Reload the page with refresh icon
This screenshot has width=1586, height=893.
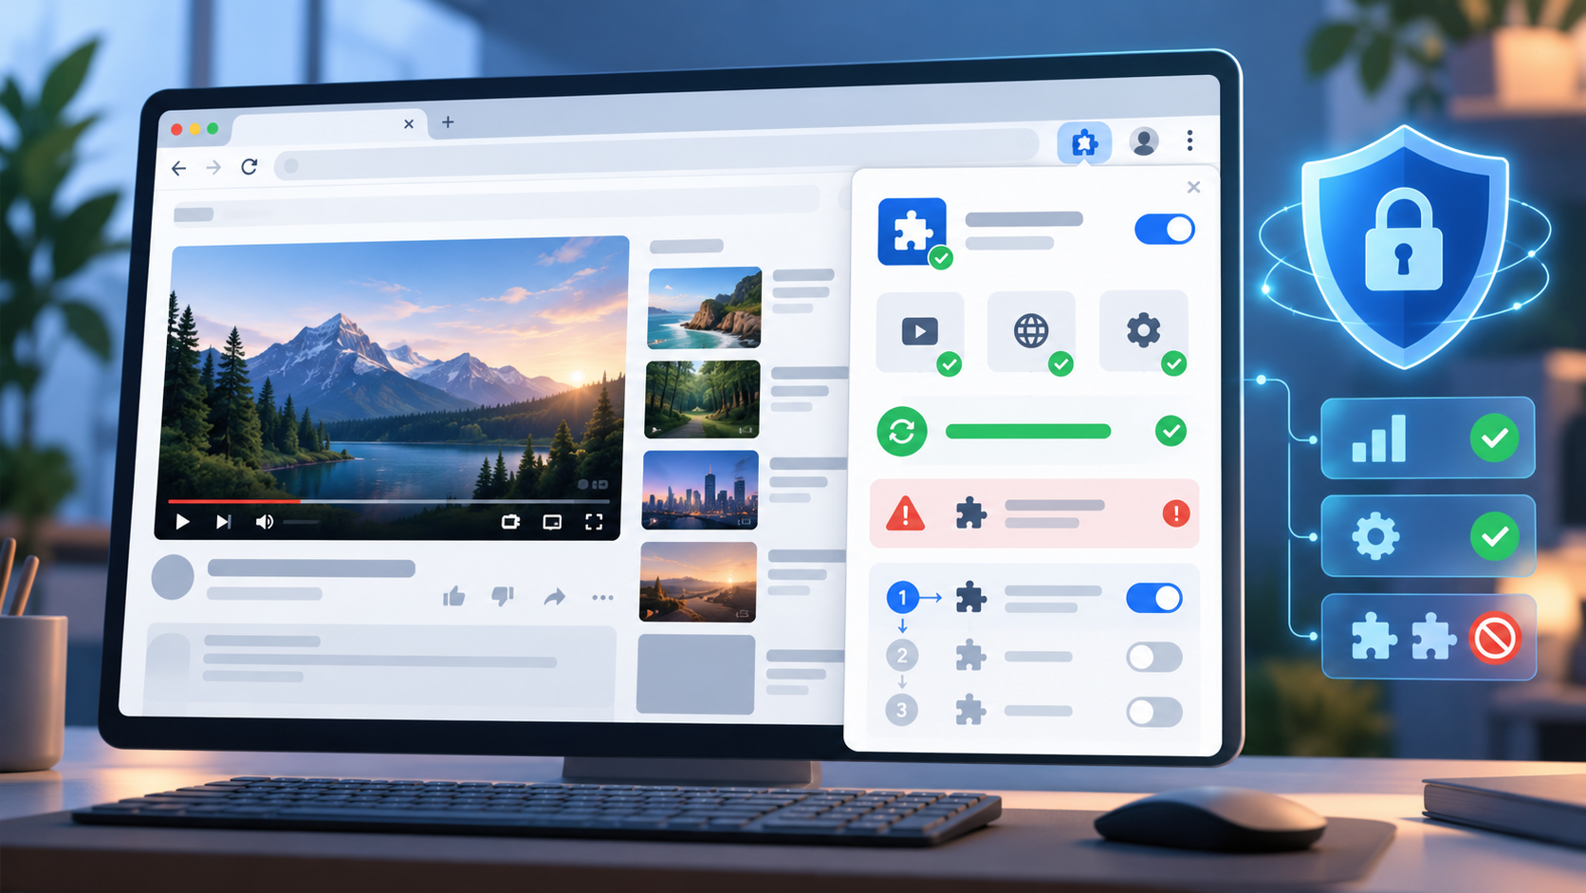click(x=249, y=167)
